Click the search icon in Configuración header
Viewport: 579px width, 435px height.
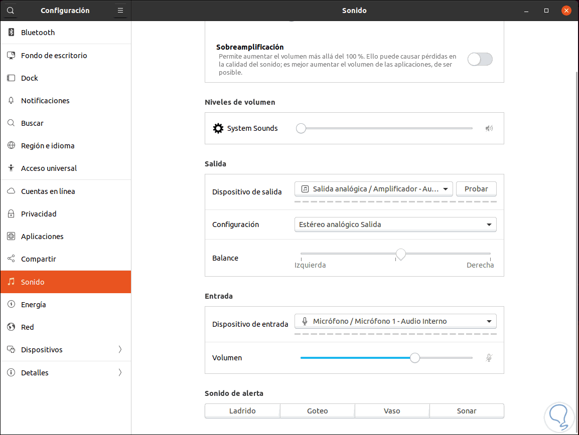[11, 11]
